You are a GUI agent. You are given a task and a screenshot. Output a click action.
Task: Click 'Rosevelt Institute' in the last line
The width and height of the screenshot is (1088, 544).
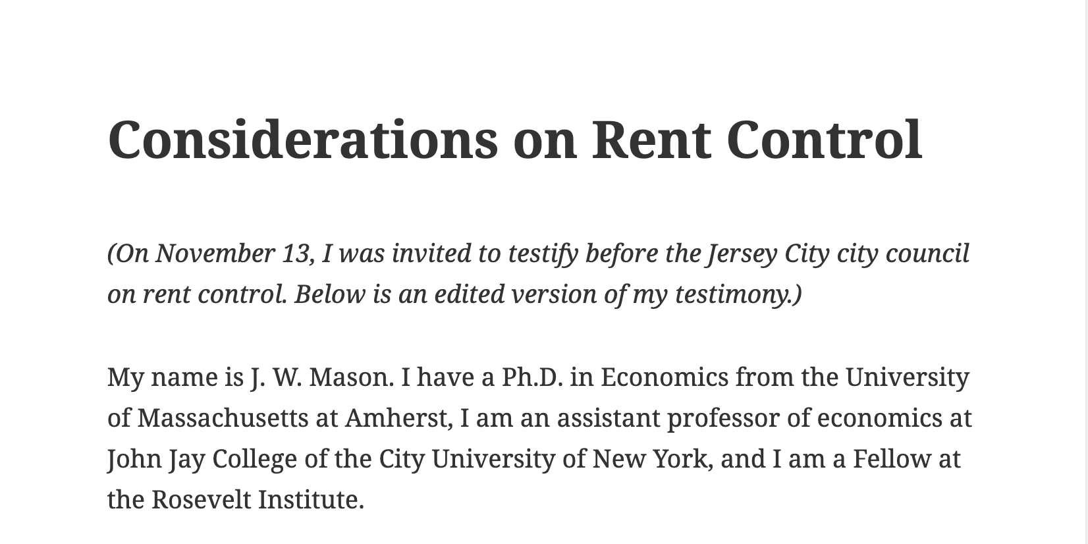pyautogui.click(x=254, y=500)
